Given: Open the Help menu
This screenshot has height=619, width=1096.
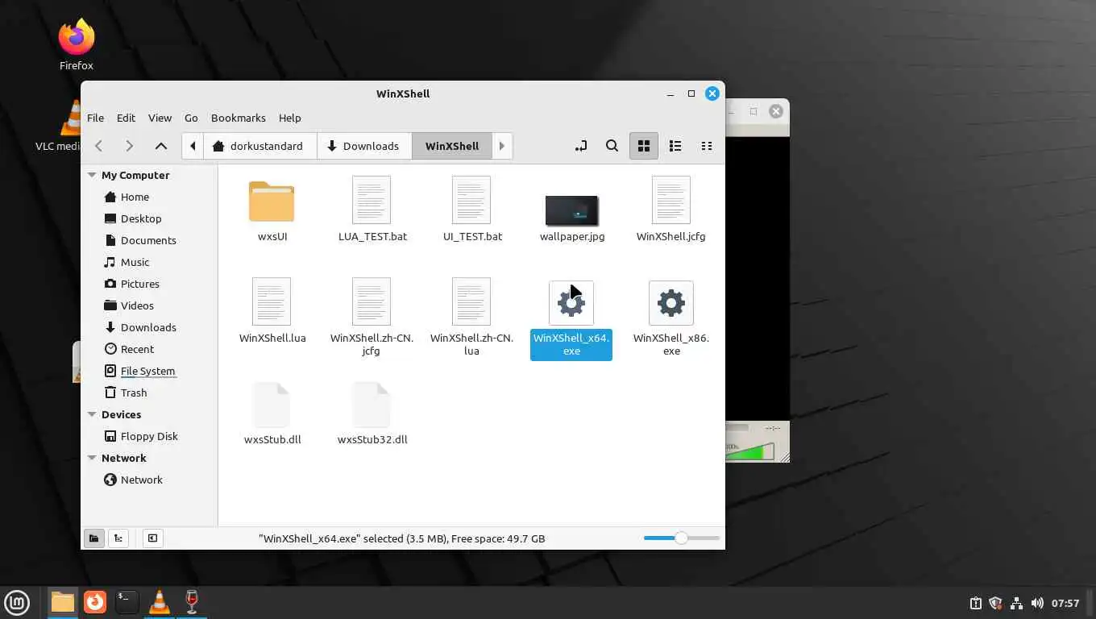Looking at the screenshot, I should pos(289,118).
